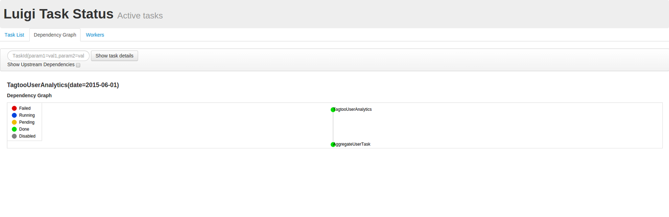Open the Task List tab
This screenshot has height=217, width=669.
coord(14,35)
